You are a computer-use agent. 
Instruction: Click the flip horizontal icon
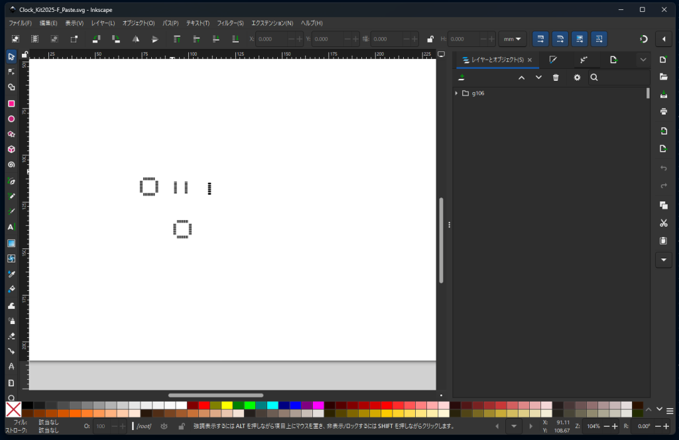(x=135, y=39)
